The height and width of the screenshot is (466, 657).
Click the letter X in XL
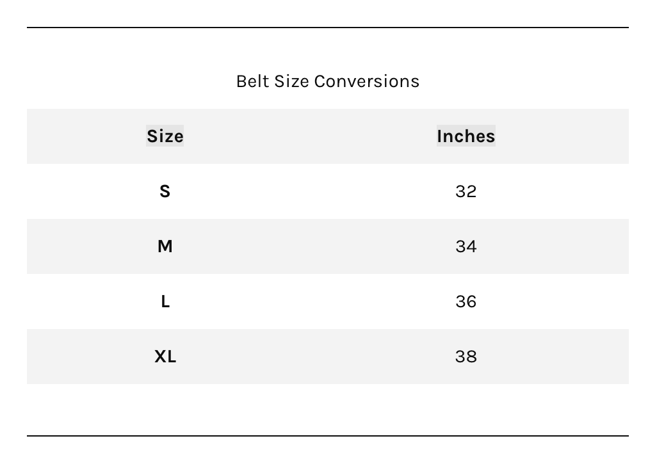161,357
